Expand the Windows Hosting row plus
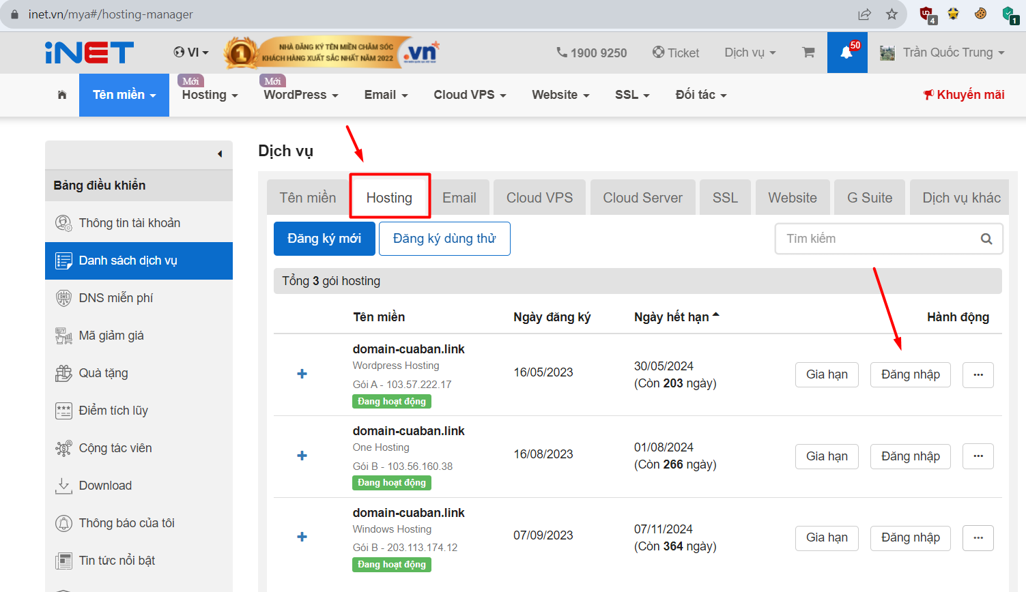The height and width of the screenshot is (592, 1026). click(x=302, y=537)
